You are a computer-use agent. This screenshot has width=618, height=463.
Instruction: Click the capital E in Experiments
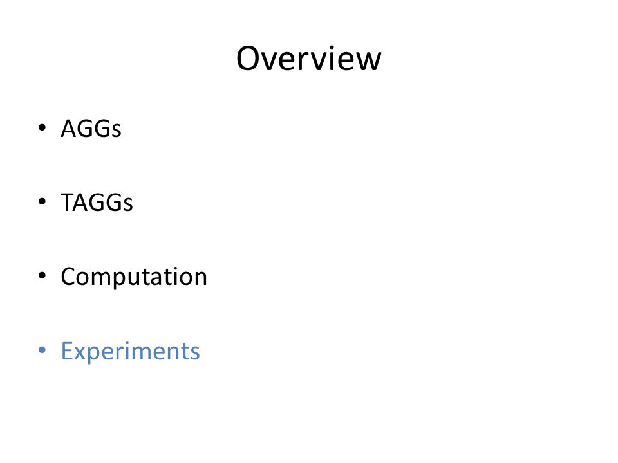point(66,351)
